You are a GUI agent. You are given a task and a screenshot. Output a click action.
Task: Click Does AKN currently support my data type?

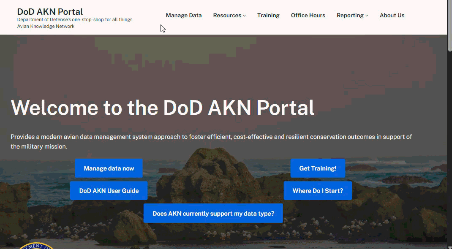[x=213, y=213]
